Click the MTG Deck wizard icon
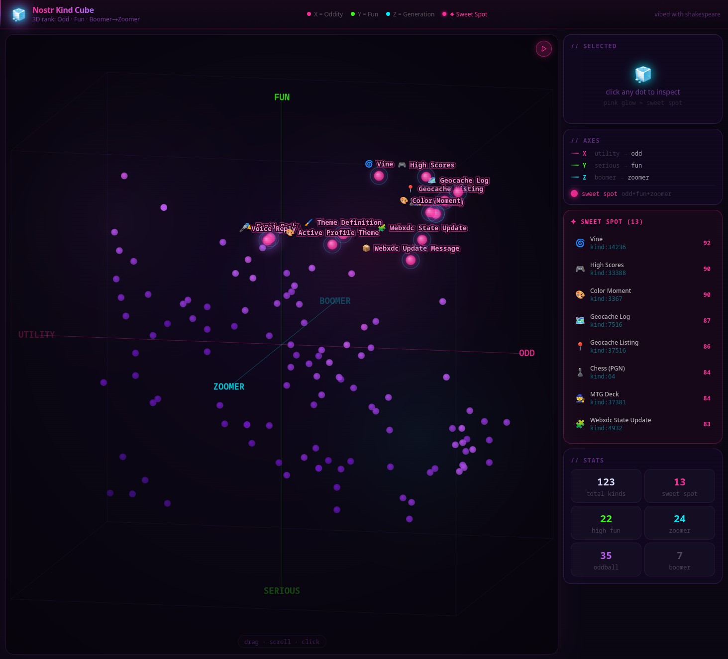This screenshot has height=659, width=728. click(580, 398)
